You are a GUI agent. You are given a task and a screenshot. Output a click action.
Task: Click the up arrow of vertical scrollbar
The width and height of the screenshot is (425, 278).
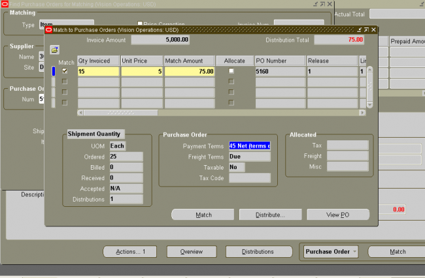tap(369, 70)
